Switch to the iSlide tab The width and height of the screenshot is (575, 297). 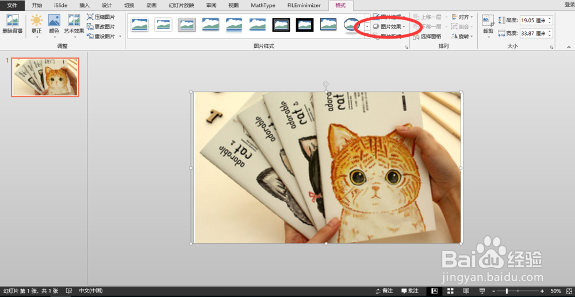pyautogui.click(x=60, y=6)
